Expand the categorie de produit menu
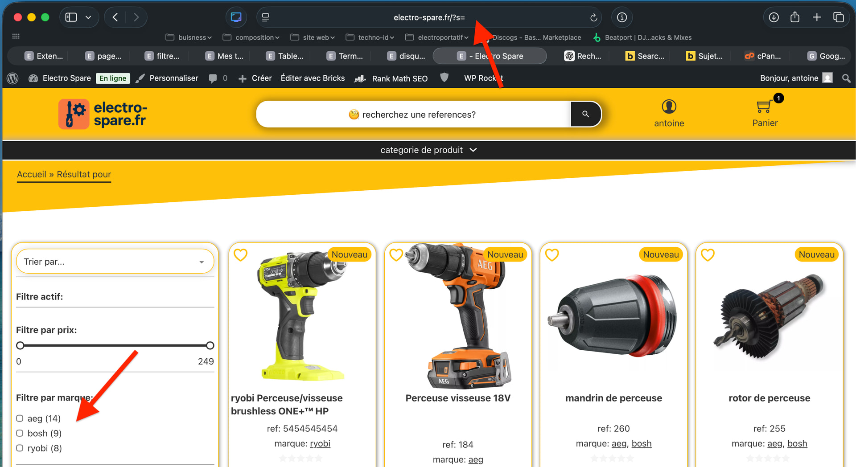 pyautogui.click(x=428, y=150)
